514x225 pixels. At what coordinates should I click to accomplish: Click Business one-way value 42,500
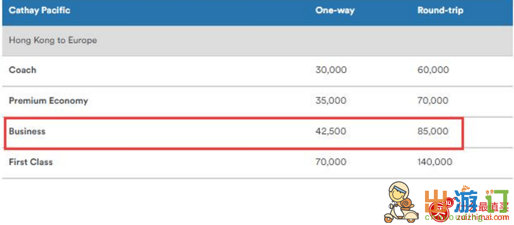331,131
